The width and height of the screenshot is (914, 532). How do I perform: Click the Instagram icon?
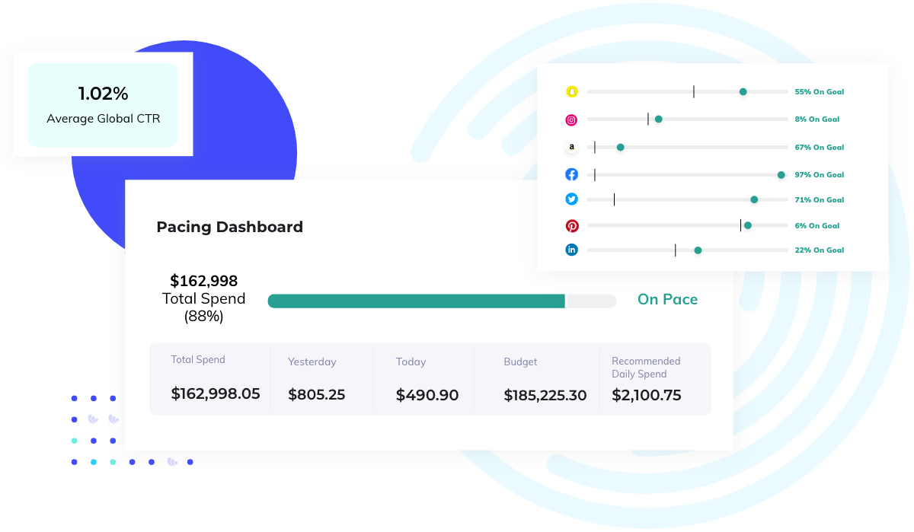572,119
